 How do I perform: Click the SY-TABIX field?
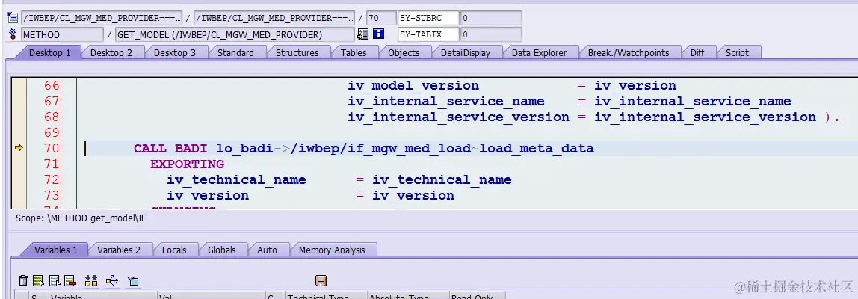[x=428, y=34]
